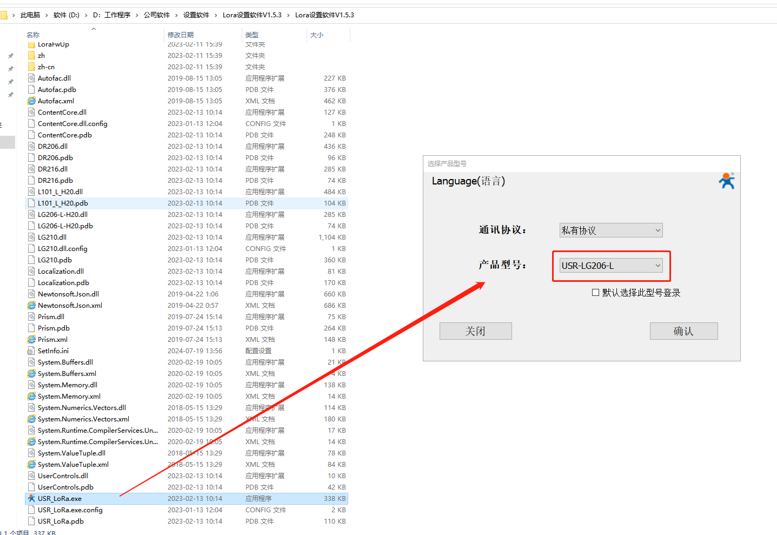Select the DR206.pdb file name
This screenshot has width=777, height=535.
[x=55, y=157]
